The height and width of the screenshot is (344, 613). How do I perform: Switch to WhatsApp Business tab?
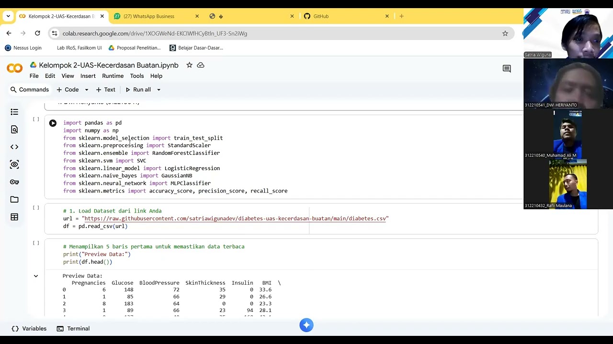pos(156,16)
